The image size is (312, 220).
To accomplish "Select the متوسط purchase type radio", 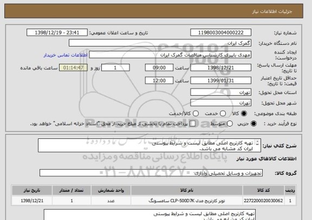I will (230, 123).
